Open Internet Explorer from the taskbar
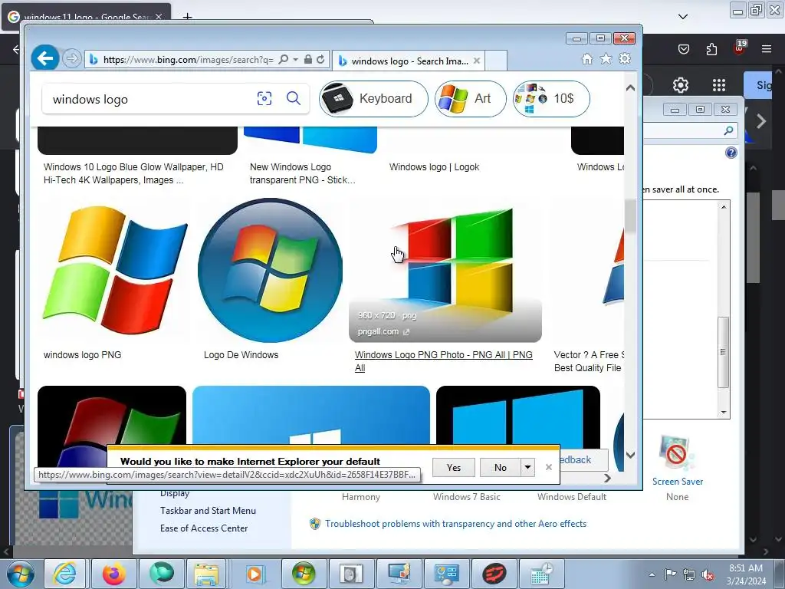Screen dimensions: 785x589 click(x=65, y=574)
